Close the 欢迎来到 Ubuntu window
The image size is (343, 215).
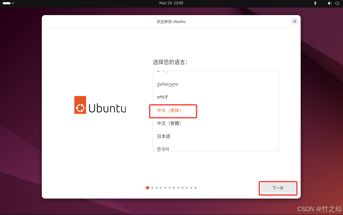(x=295, y=21)
